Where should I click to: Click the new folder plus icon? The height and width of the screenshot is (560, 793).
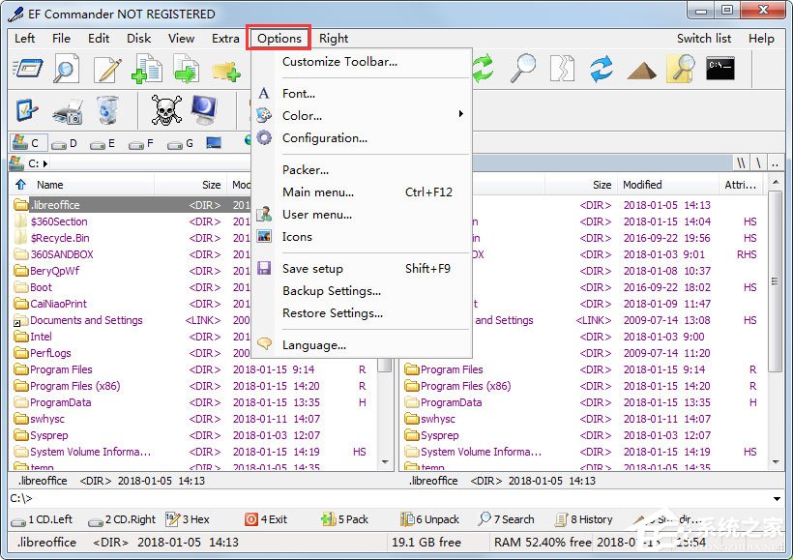click(225, 72)
